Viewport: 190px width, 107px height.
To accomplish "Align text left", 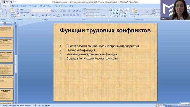I will pyautogui.click(x=64, y=15).
